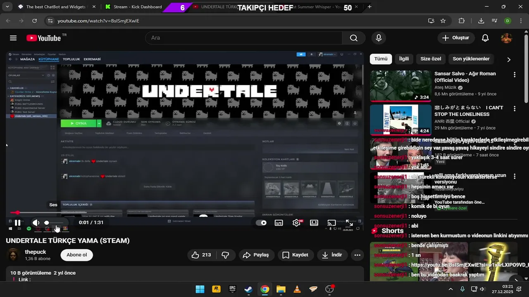Select the Son yüklenenler filter chip

(x=471, y=59)
